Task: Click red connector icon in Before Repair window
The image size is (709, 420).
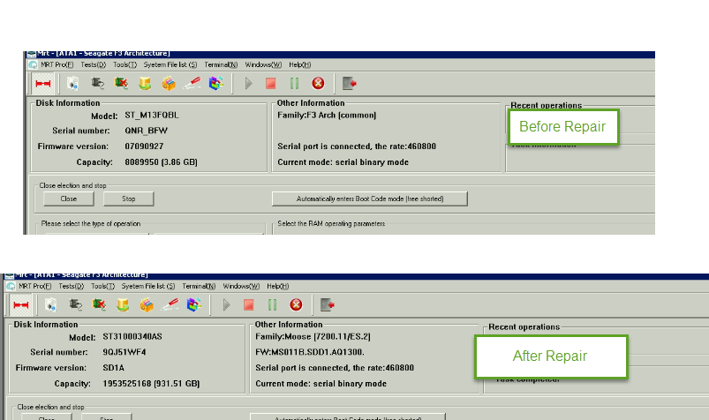Action: pyautogui.click(x=43, y=84)
